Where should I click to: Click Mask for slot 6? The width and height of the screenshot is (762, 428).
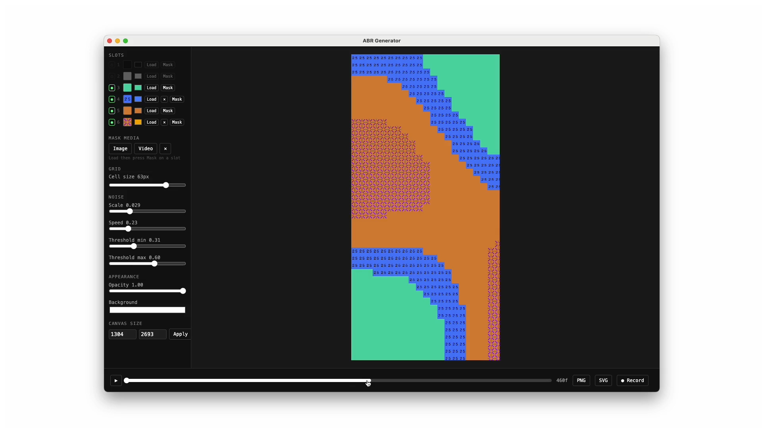[x=177, y=122]
